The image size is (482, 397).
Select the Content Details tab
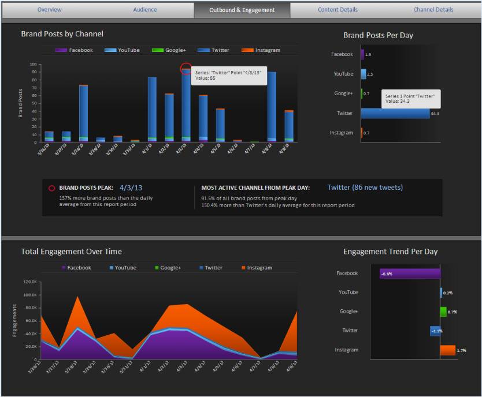(338, 10)
